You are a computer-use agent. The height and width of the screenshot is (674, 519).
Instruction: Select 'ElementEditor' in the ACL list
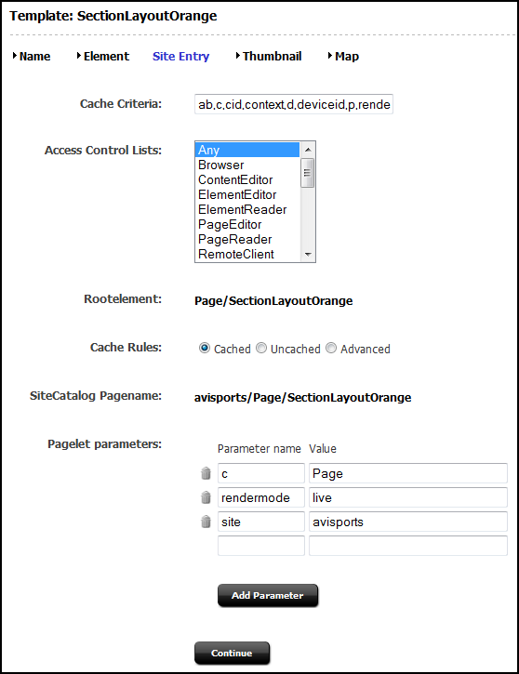[x=247, y=194]
